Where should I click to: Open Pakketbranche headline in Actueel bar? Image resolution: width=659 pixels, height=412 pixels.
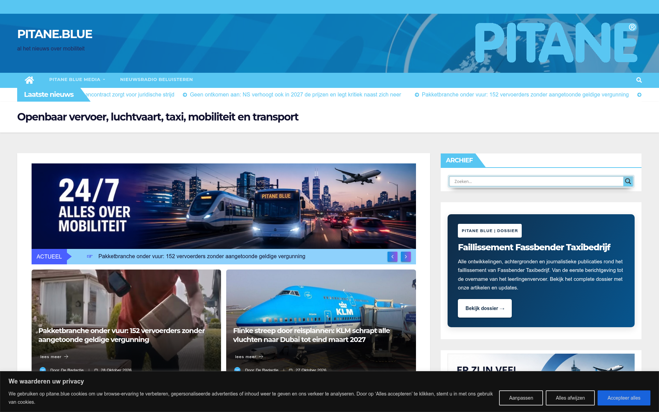(202, 256)
